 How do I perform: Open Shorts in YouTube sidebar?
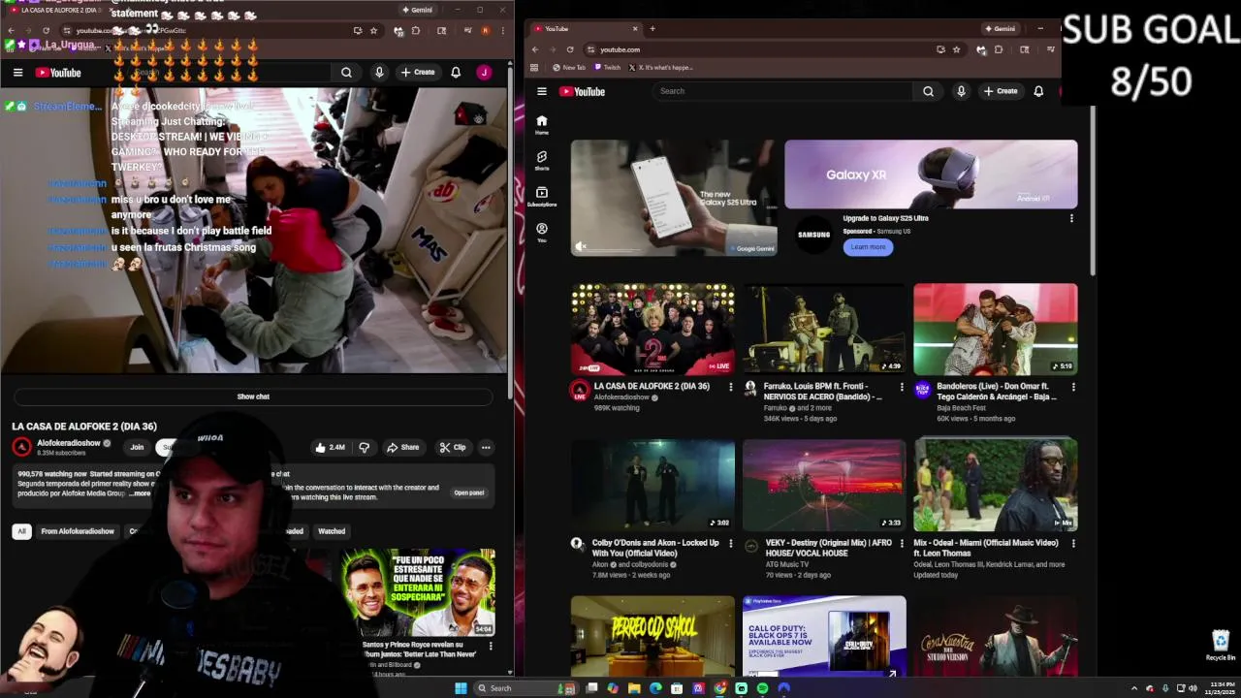[x=542, y=160]
